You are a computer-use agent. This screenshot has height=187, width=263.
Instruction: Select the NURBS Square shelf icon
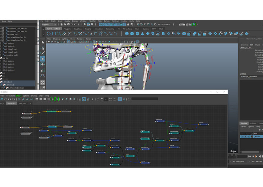click(54, 34)
